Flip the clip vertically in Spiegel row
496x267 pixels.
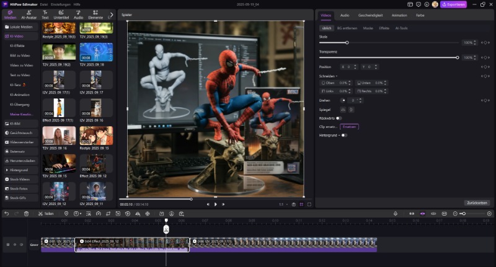coord(351,110)
